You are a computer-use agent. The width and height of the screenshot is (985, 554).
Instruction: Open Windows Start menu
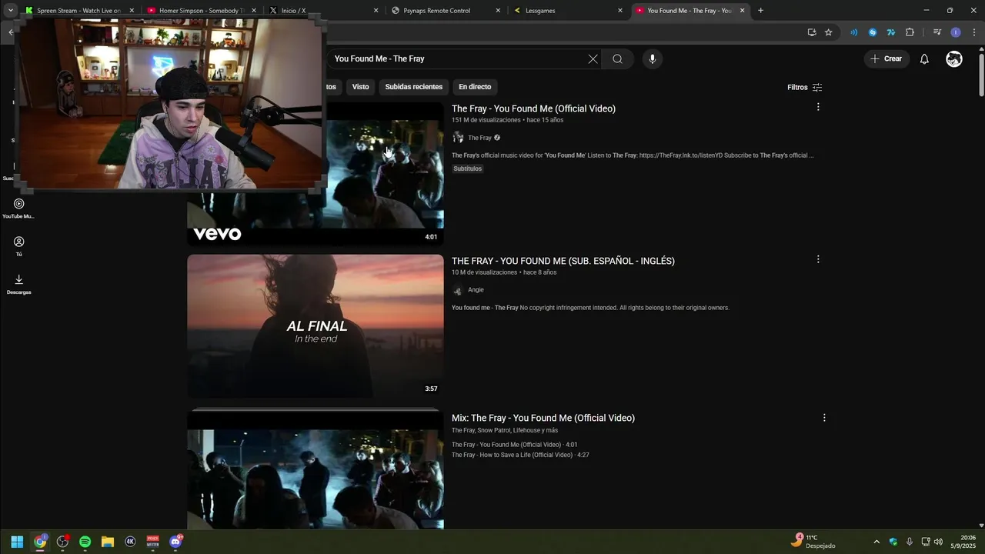17,542
